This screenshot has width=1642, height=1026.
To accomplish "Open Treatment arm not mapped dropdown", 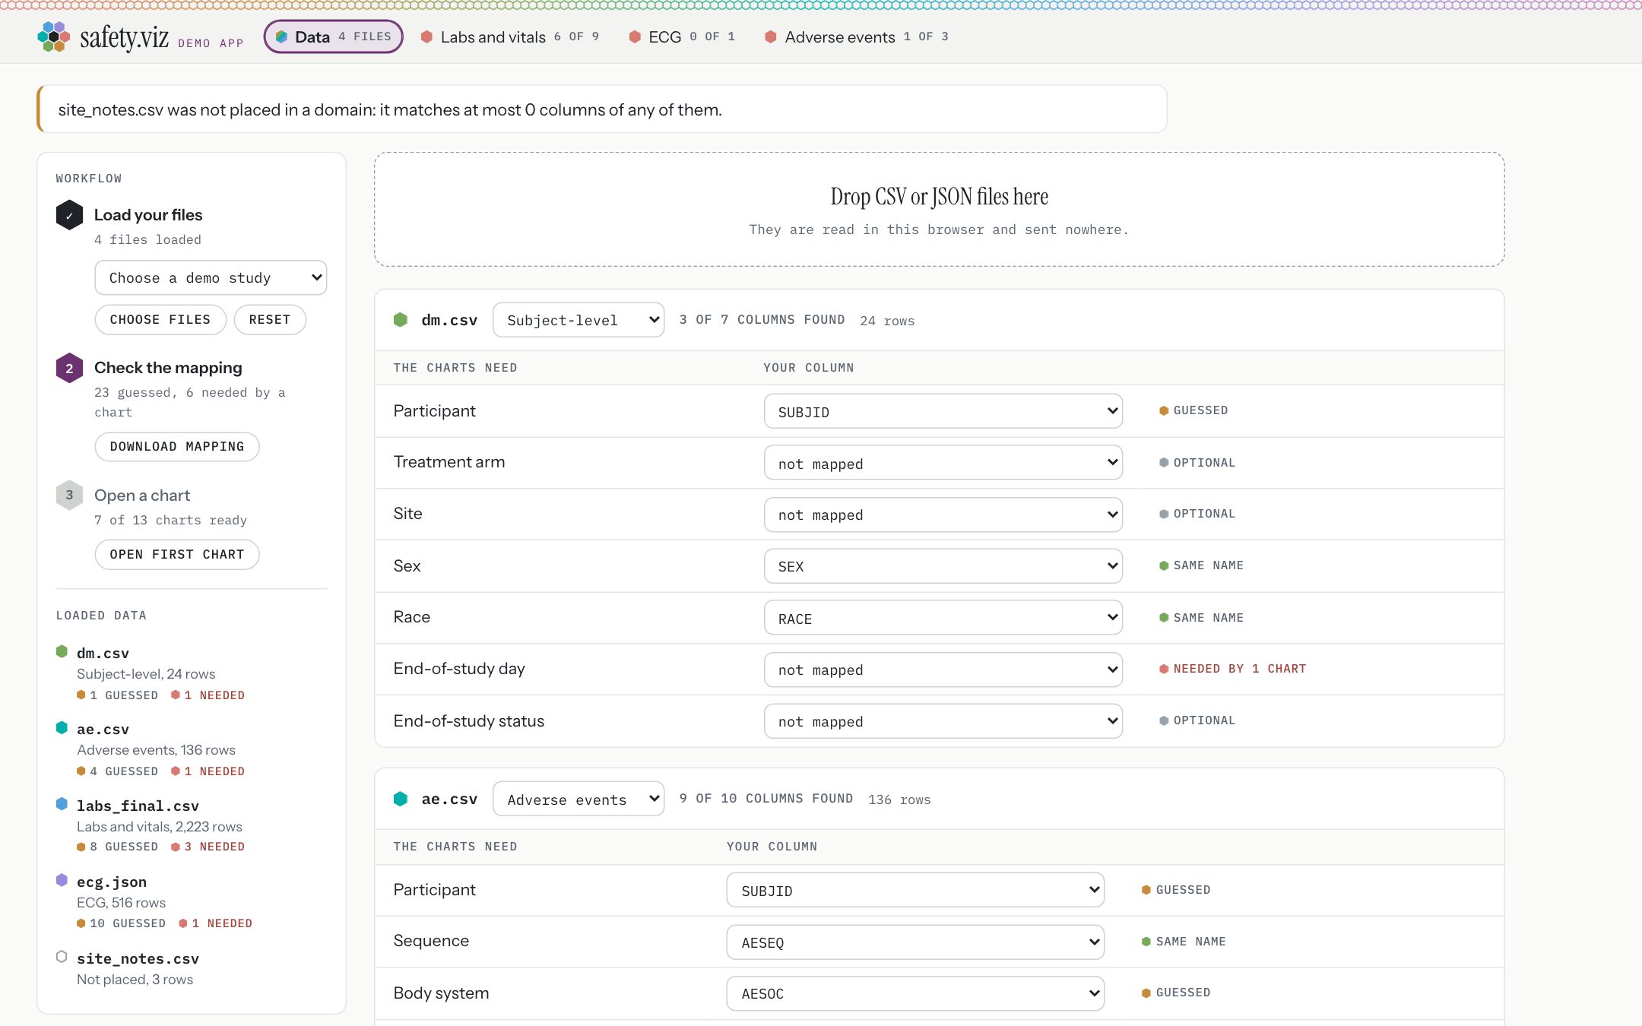I will point(943,463).
